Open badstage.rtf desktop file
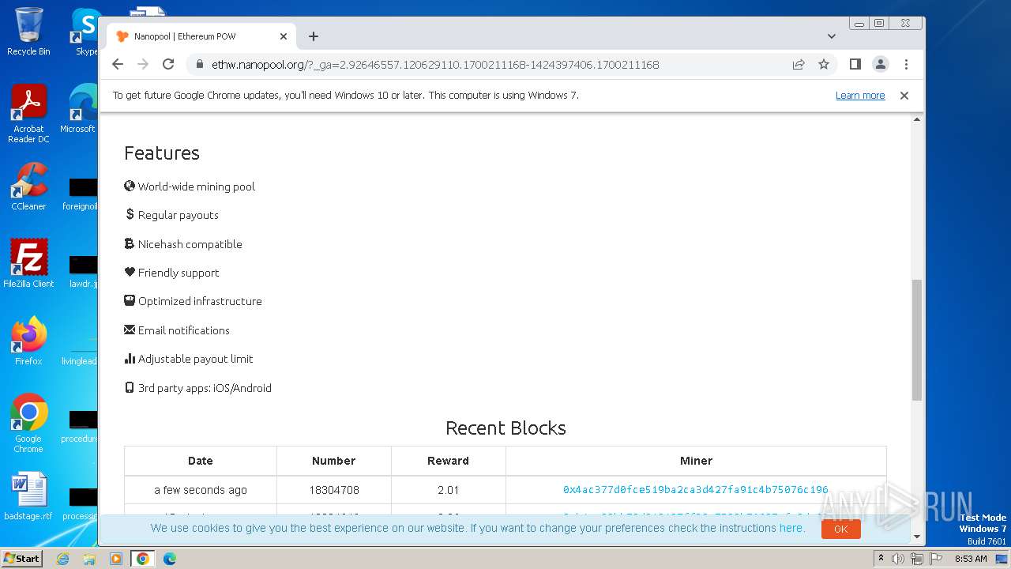 28,496
